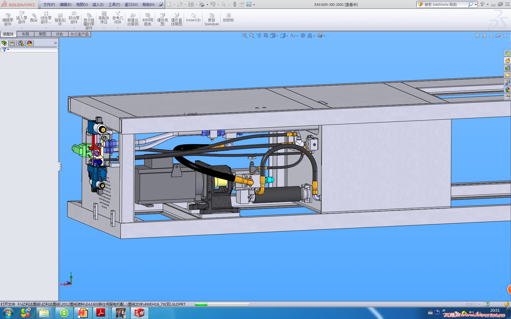This screenshot has width=511, height=319.
Task: Open the ConfigurationManager tab
Action: [21, 43]
